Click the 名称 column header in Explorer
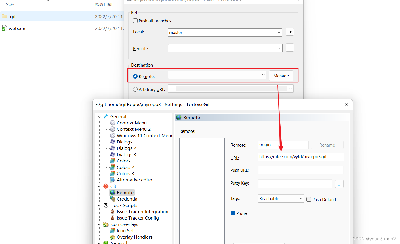 pyautogui.click(x=10, y=4)
